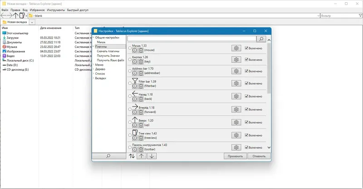This screenshot has width=363, height=189.
Task: Open the Избранное menu
Action: 37,10
